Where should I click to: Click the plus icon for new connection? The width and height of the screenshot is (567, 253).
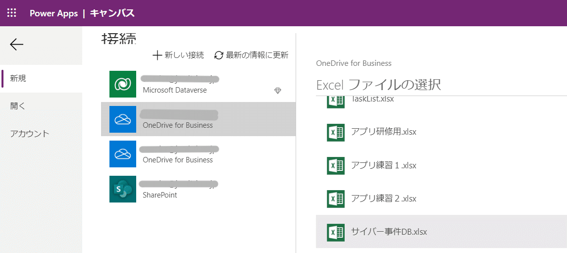point(157,55)
